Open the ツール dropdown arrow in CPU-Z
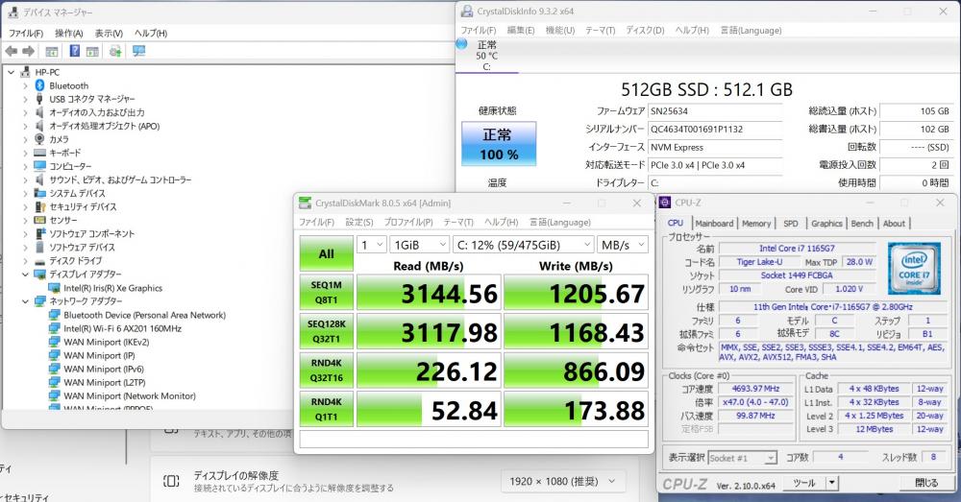This screenshot has width=961, height=502. point(831,483)
